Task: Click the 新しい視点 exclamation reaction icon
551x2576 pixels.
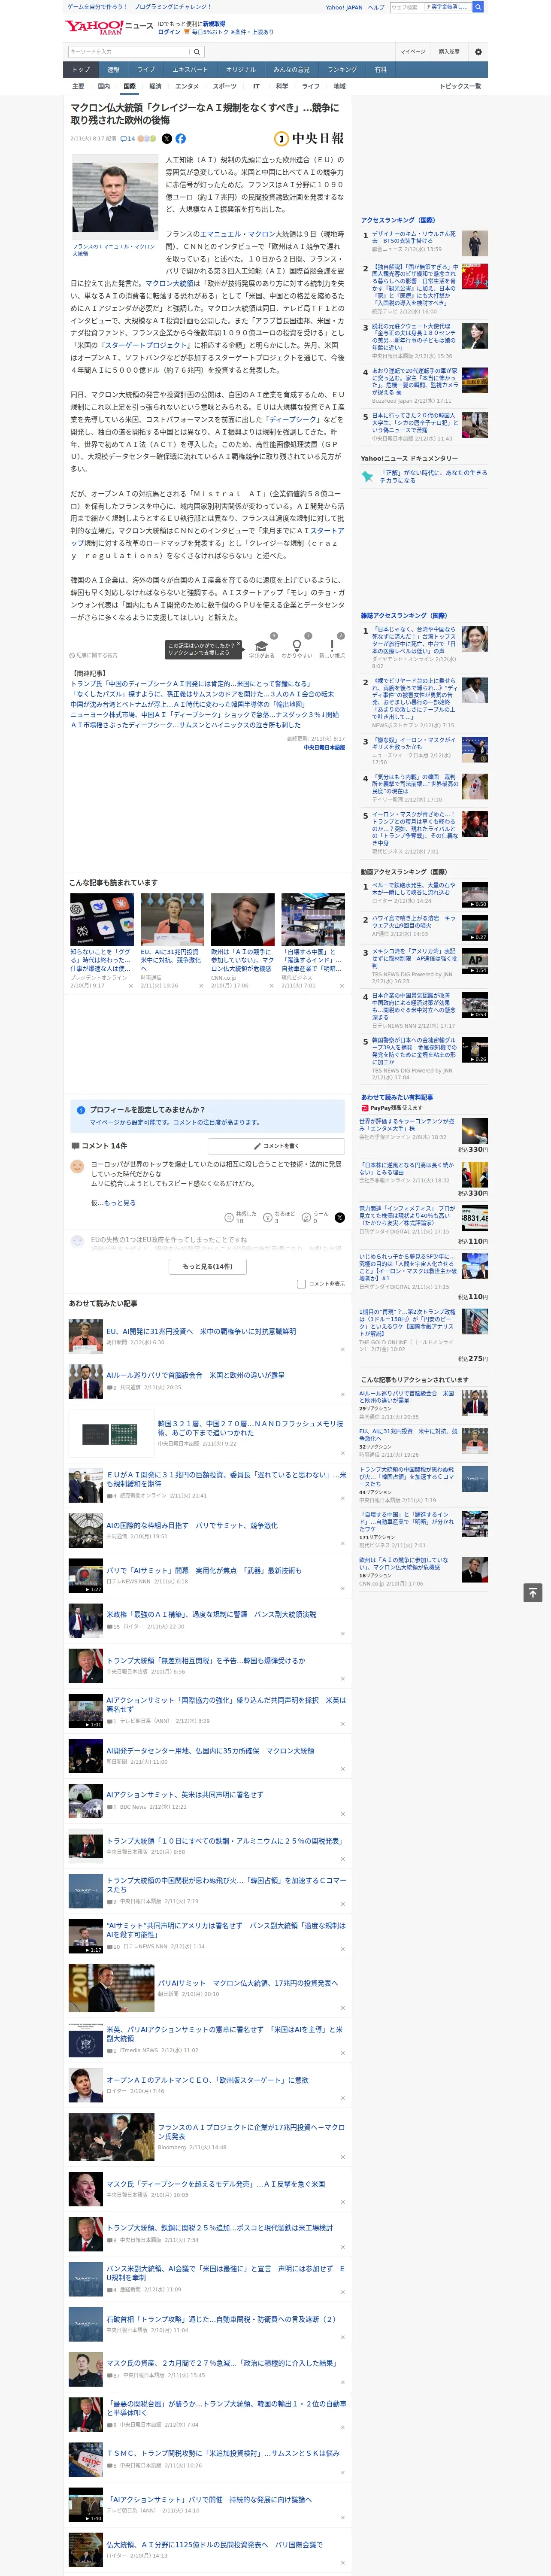Action: [332, 646]
